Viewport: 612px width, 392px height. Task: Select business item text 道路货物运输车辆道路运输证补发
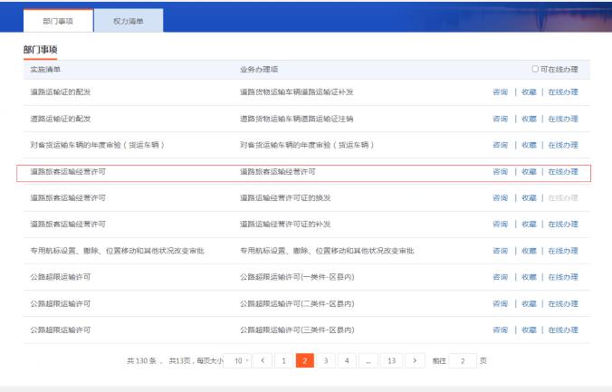pos(297,92)
